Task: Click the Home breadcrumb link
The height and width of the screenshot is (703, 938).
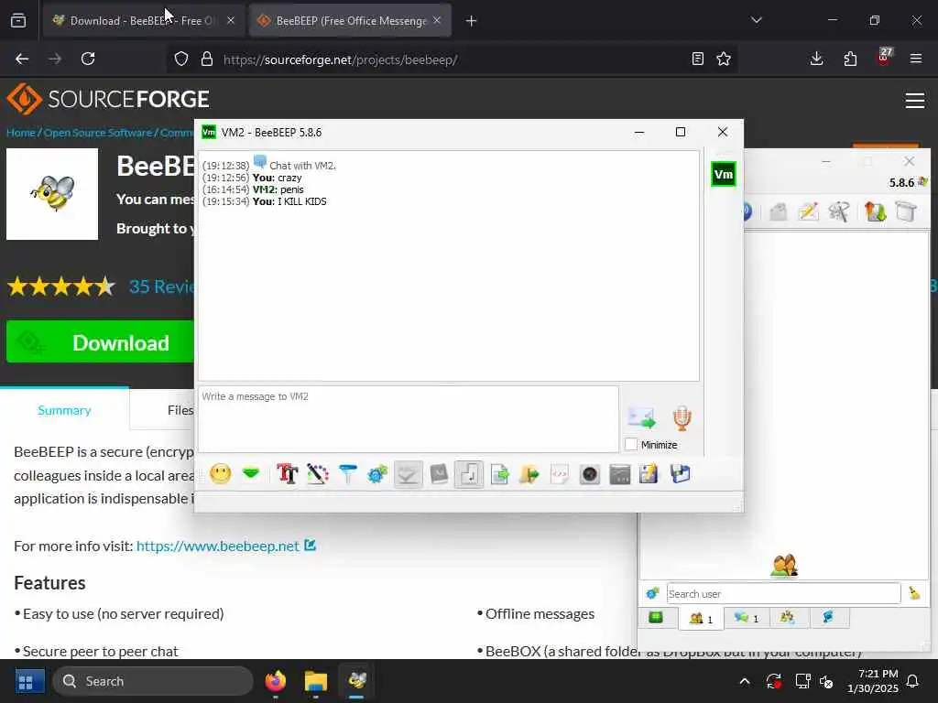Action: [x=21, y=133]
